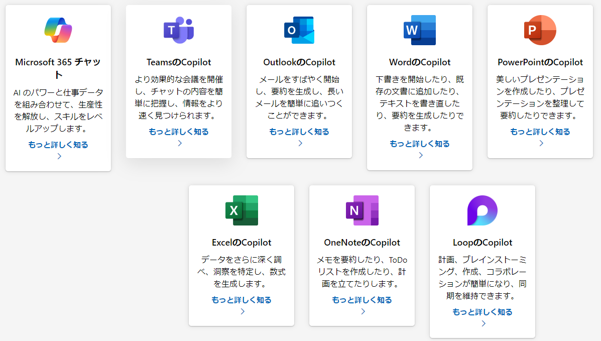
Task: Select the ExcelのCopilot heading
Action: [x=242, y=243]
